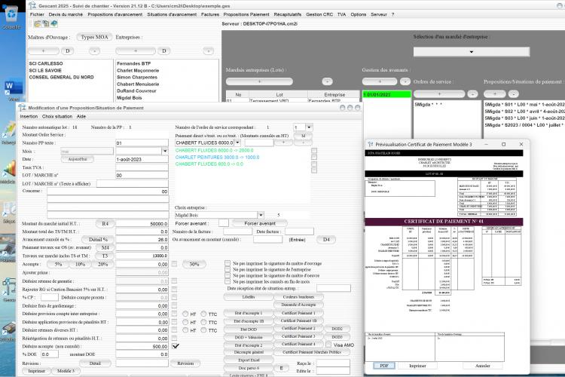Image resolution: width=565 pixels, height=377 pixels.
Task: Check box beside CHABERT FLUIDES 6000.0 -> 2000.0
Action: (x=314, y=151)
